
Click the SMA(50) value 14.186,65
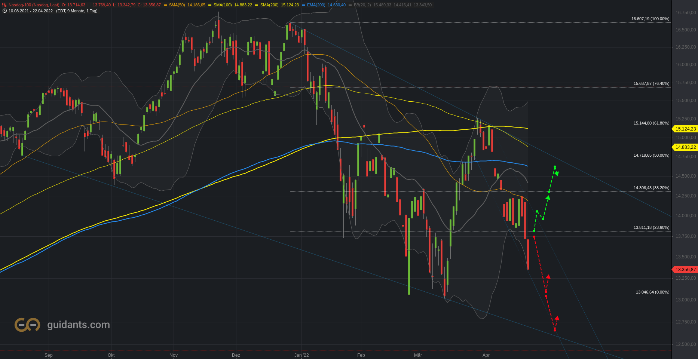coord(196,5)
